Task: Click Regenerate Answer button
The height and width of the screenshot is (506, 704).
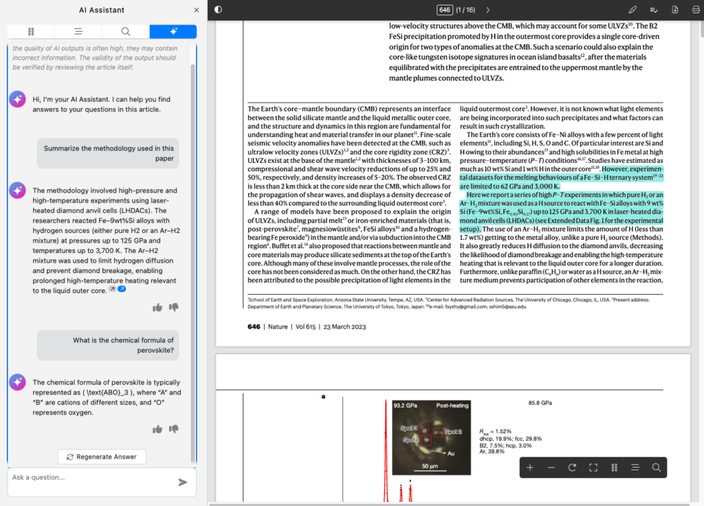Action: pyautogui.click(x=102, y=456)
